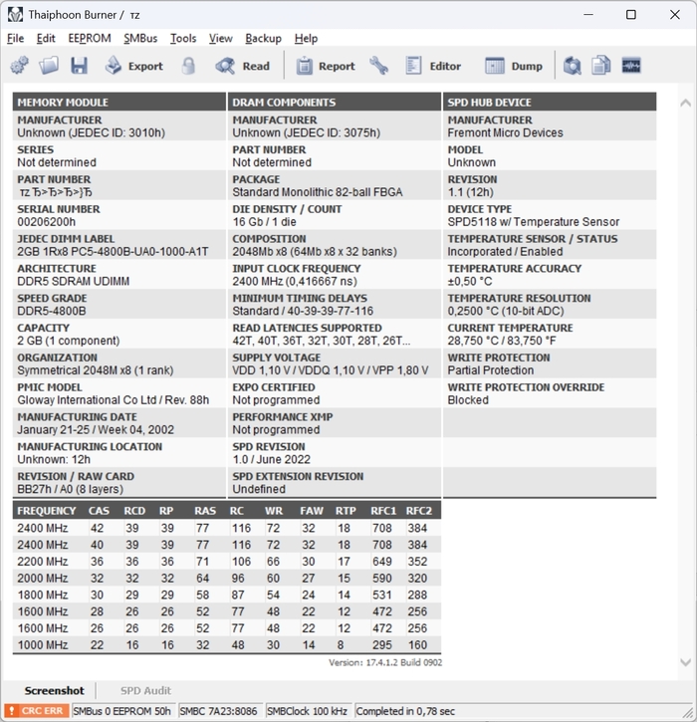This screenshot has width=697, height=722.
Task: Select the Screenshot tab
Action: point(56,690)
